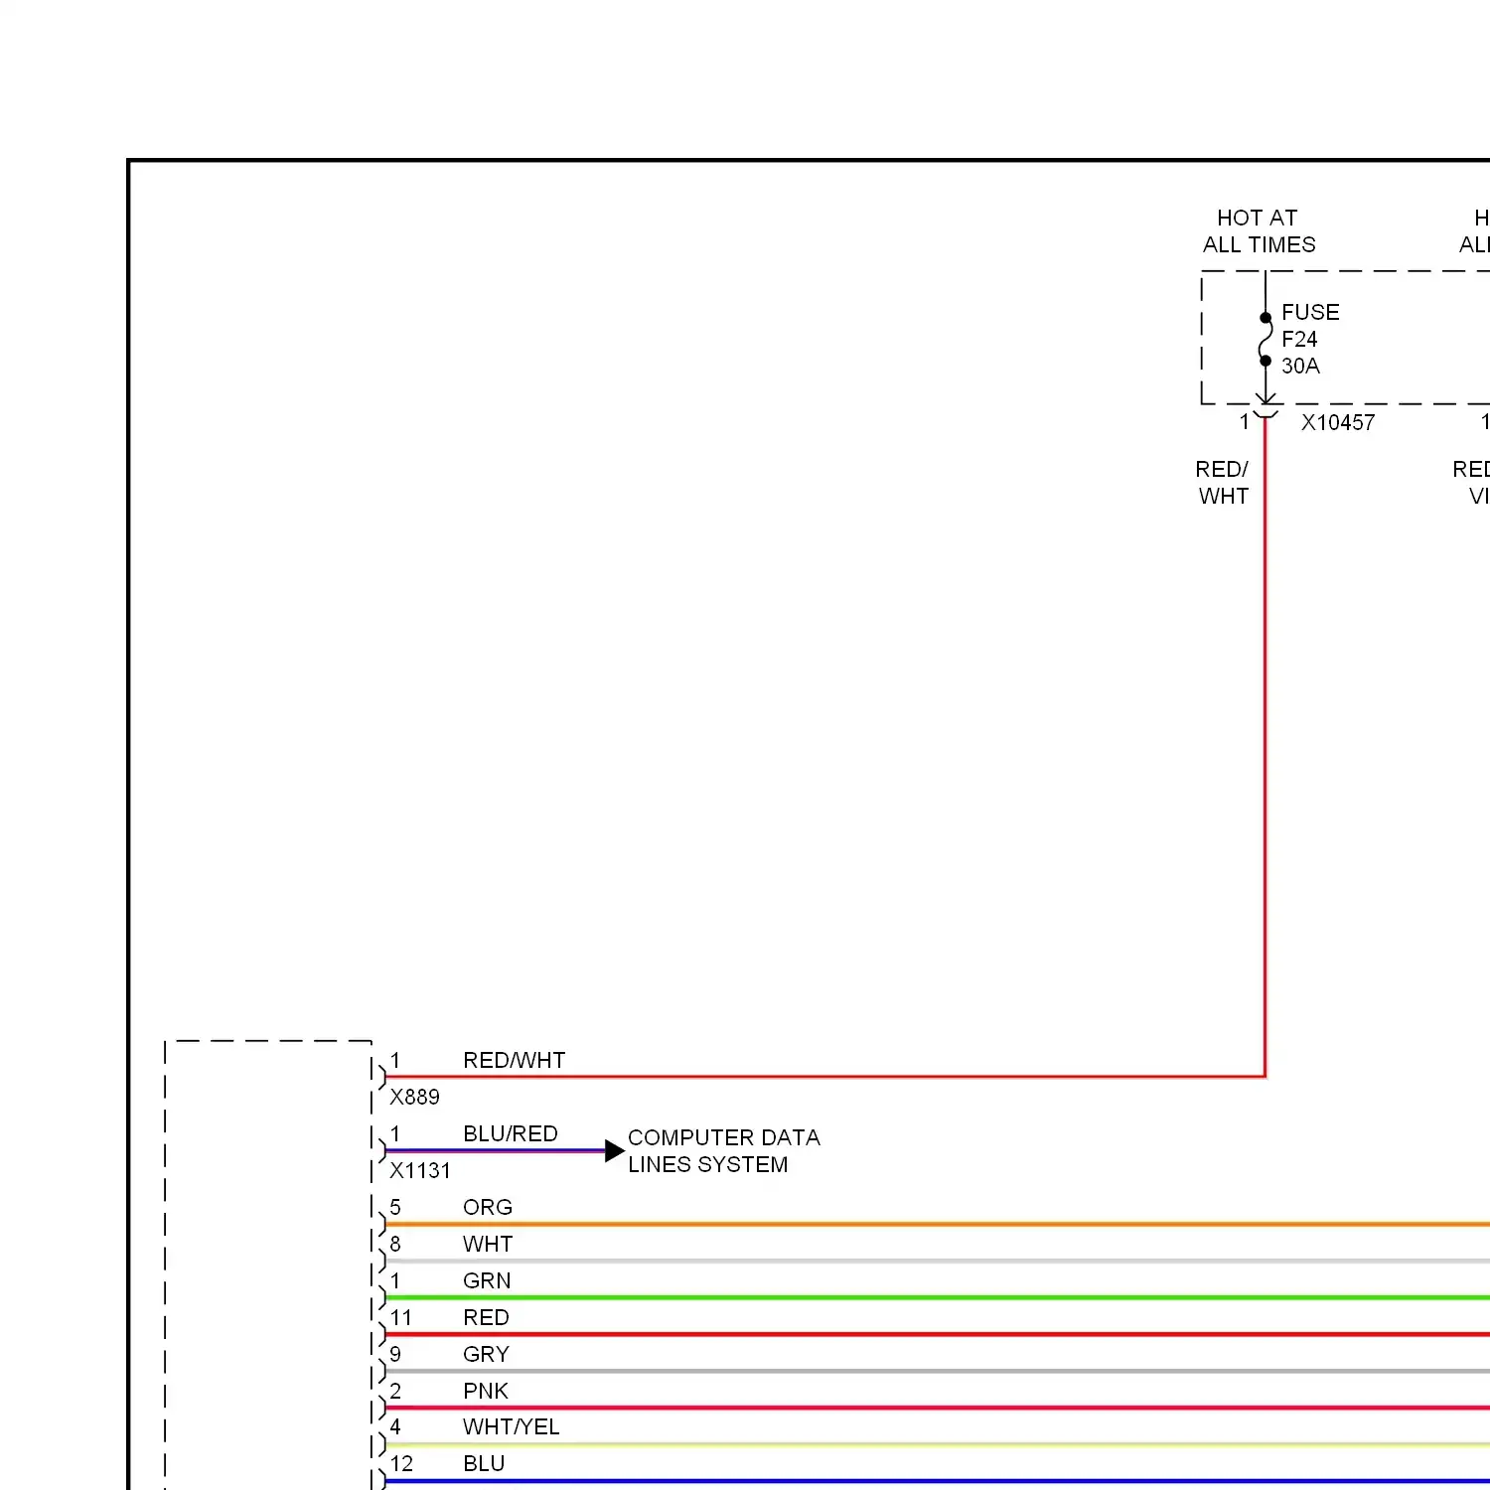Click the 'HOT AT ALL TIMES' label above fuse F24

tap(1259, 231)
